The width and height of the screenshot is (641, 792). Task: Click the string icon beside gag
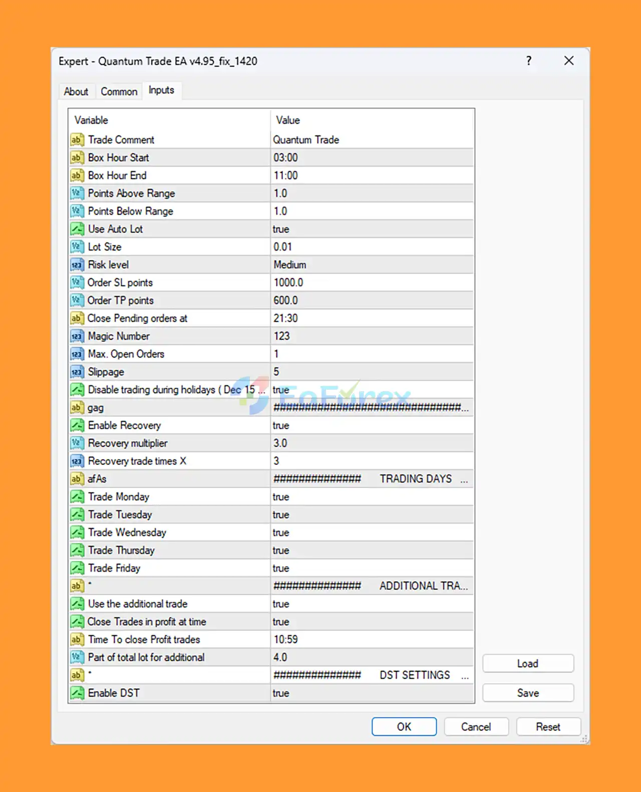[x=77, y=407]
